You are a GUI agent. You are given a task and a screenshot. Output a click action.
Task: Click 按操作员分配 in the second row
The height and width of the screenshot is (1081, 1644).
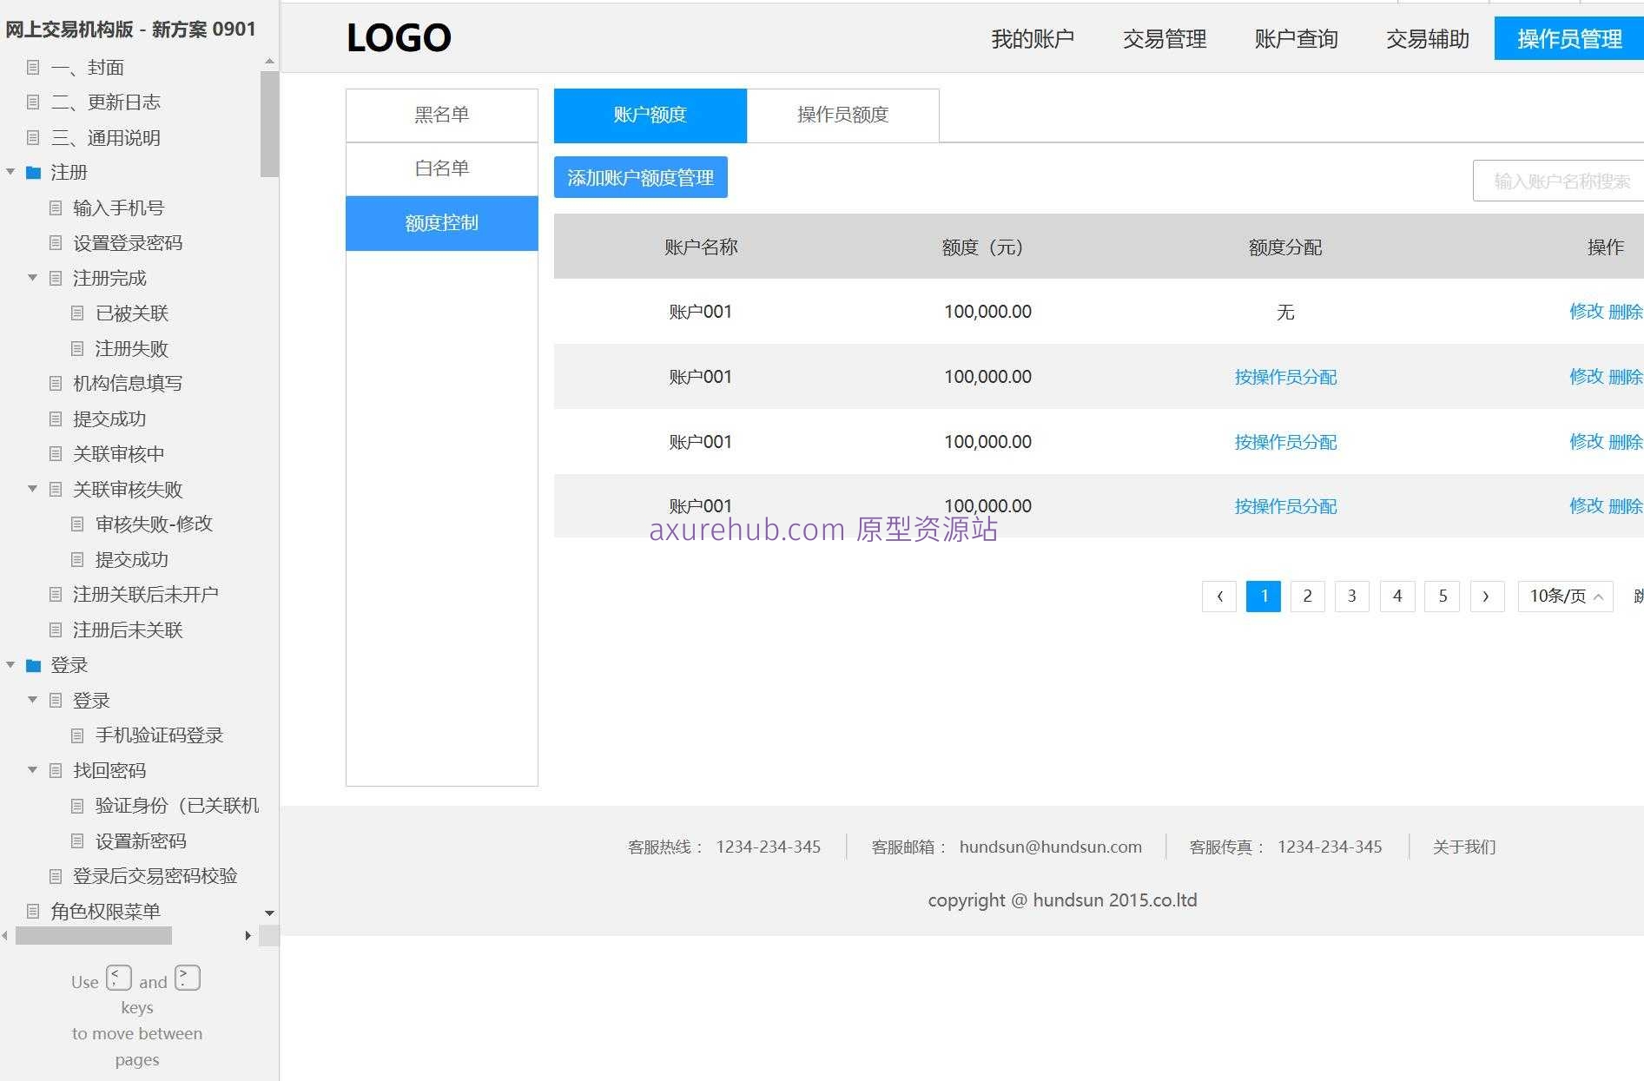coord(1285,377)
